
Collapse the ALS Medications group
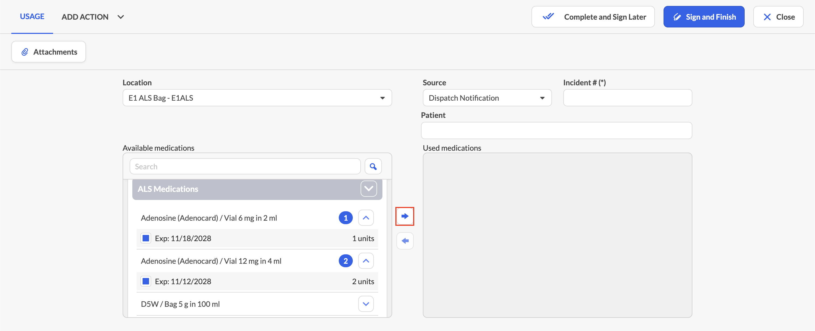(x=369, y=189)
